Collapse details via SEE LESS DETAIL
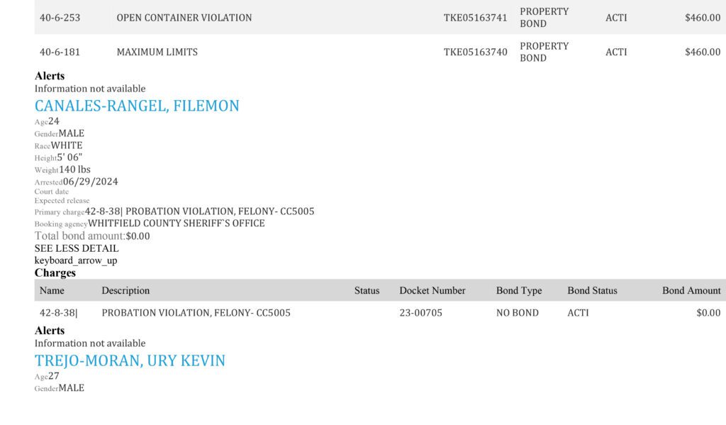 (x=77, y=248)
